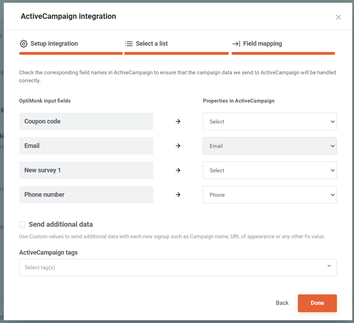Click the Field mapping arrow icon
This screenshot has width=354, height=323.
point(236,44)
